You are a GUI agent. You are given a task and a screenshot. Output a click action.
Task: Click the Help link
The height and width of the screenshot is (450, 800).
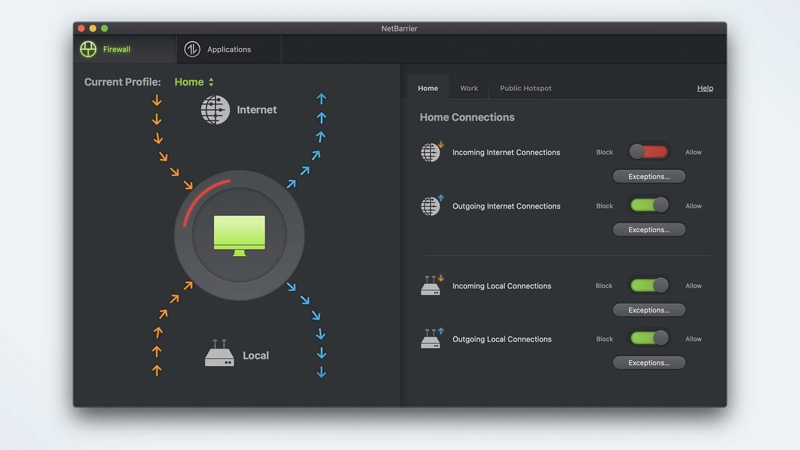click(705, 87)
